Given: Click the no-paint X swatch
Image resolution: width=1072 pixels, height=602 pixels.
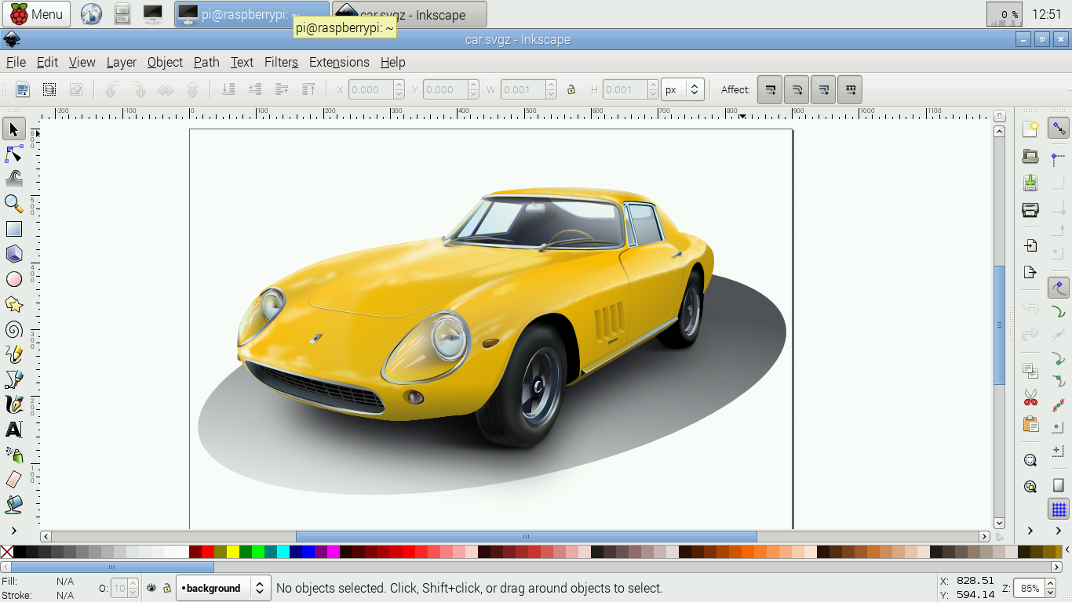Looking at the screenshot, I should pos(7,552).
